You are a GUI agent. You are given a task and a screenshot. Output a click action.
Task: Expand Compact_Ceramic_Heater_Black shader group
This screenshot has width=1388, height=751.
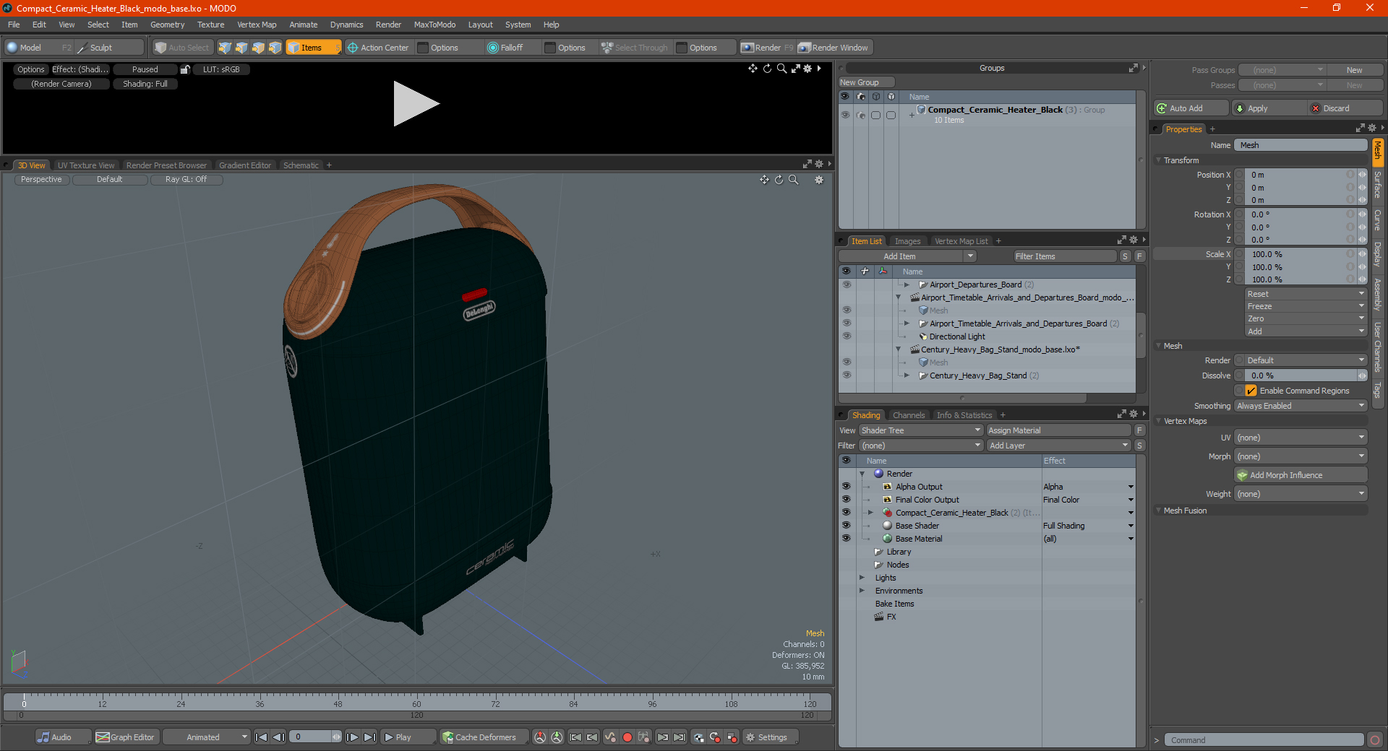(x=870, y=513)
